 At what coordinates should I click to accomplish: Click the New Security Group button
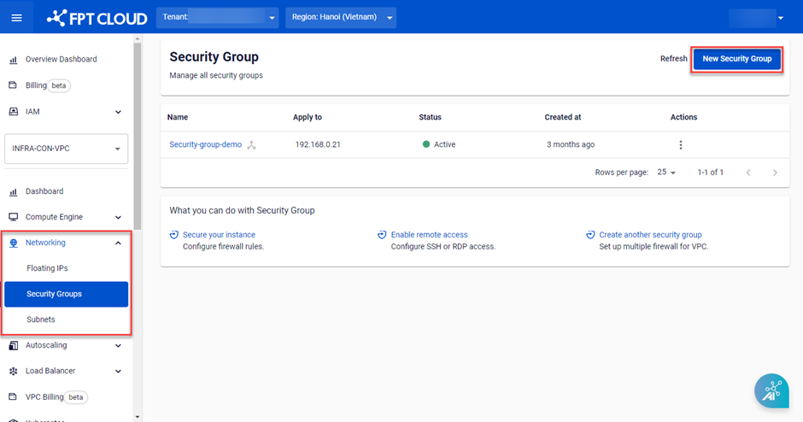pos(736,59)
